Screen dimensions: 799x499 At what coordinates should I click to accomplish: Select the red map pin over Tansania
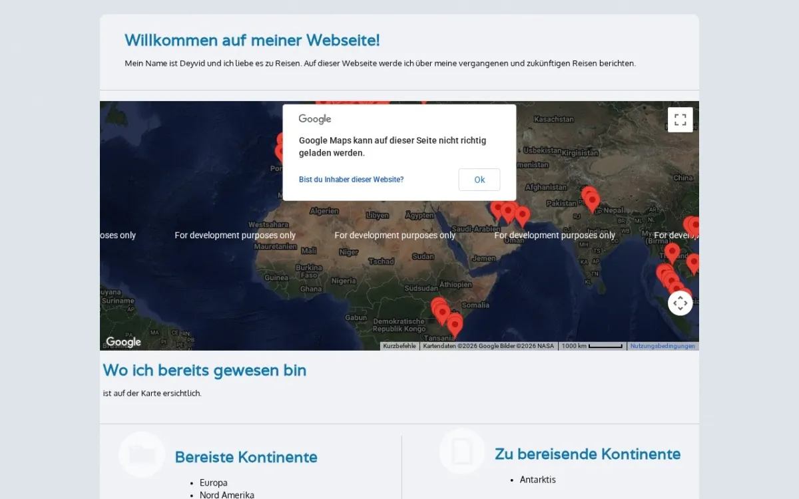click(455, 325)
